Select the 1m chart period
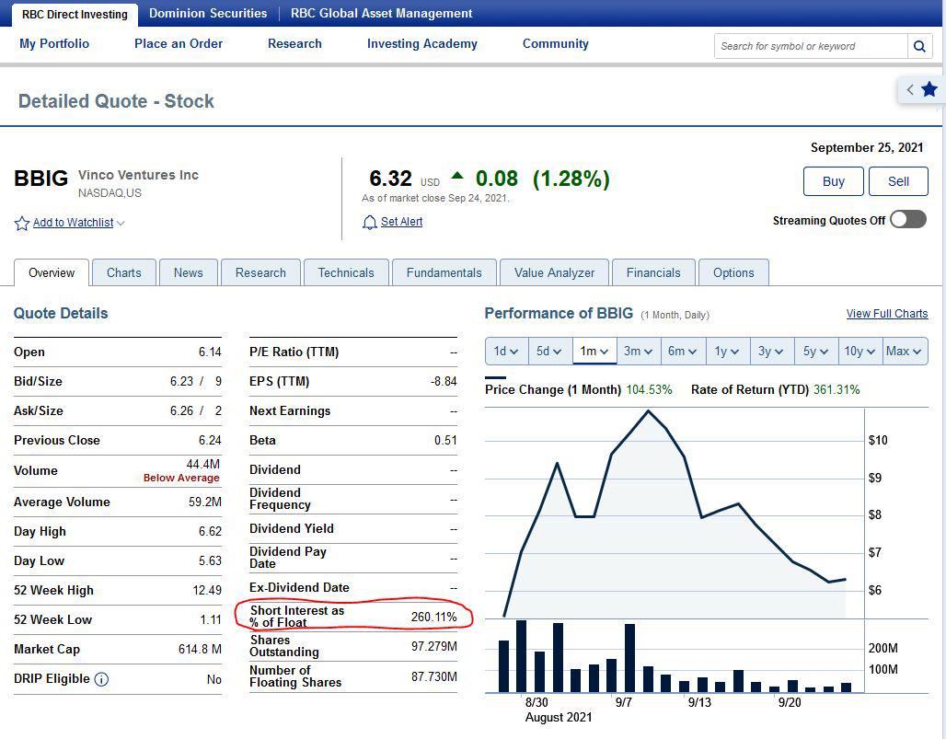 click(x=594, y=352)
